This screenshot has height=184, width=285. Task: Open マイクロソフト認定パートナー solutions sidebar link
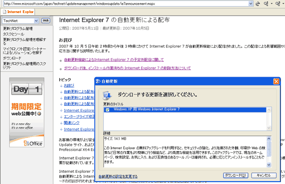(24, 51)
